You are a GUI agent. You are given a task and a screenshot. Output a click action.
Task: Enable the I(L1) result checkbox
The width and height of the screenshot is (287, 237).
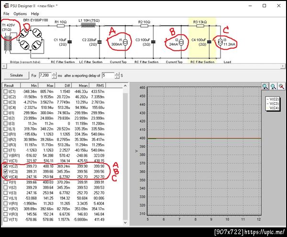(x=5, y=129)
